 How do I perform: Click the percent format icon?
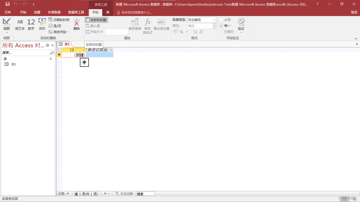181,32
